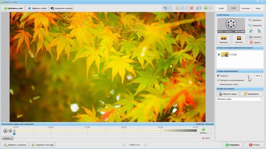This screenshot has width=266, height=149.
Task: Open 'Эффекты слайда' slide effects
Action: tap(37, 8)
